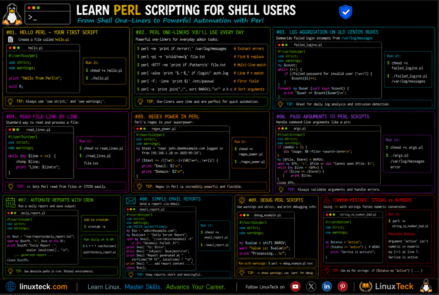
Task: Select the read_lines.pl window title
Action: click(38, 130)
